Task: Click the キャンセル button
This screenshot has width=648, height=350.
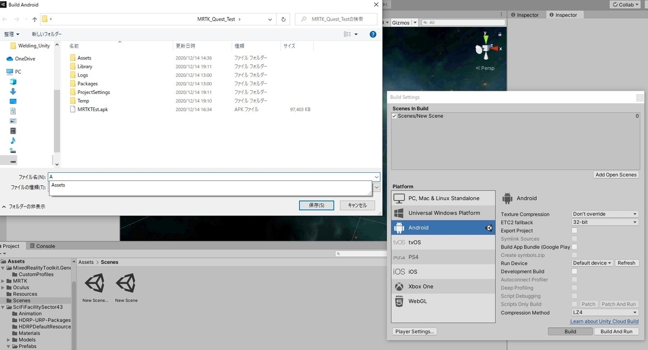Action: (x=357, y=205)
